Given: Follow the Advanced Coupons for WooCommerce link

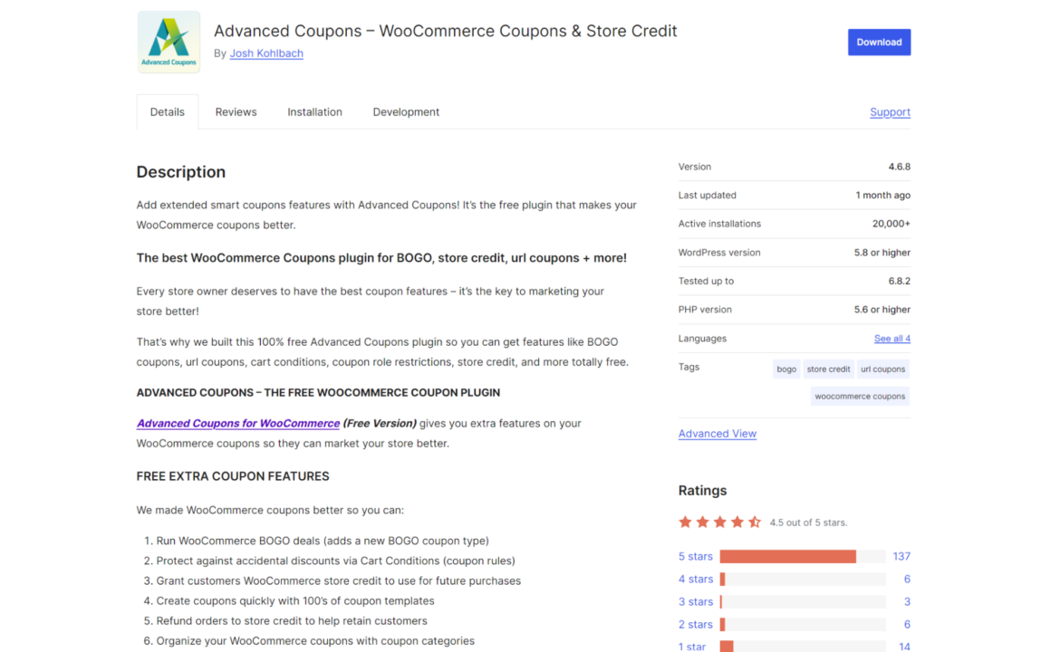Looking at the screenshot, I should [x=238, y=423].
